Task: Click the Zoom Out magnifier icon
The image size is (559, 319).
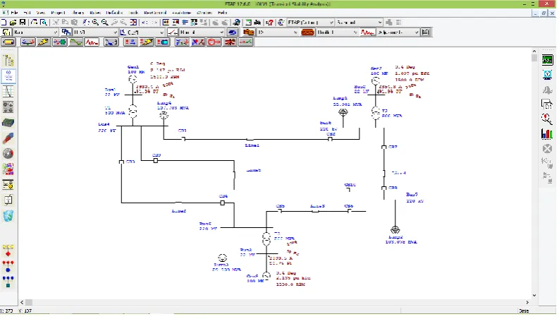Action: coord(105,23)
